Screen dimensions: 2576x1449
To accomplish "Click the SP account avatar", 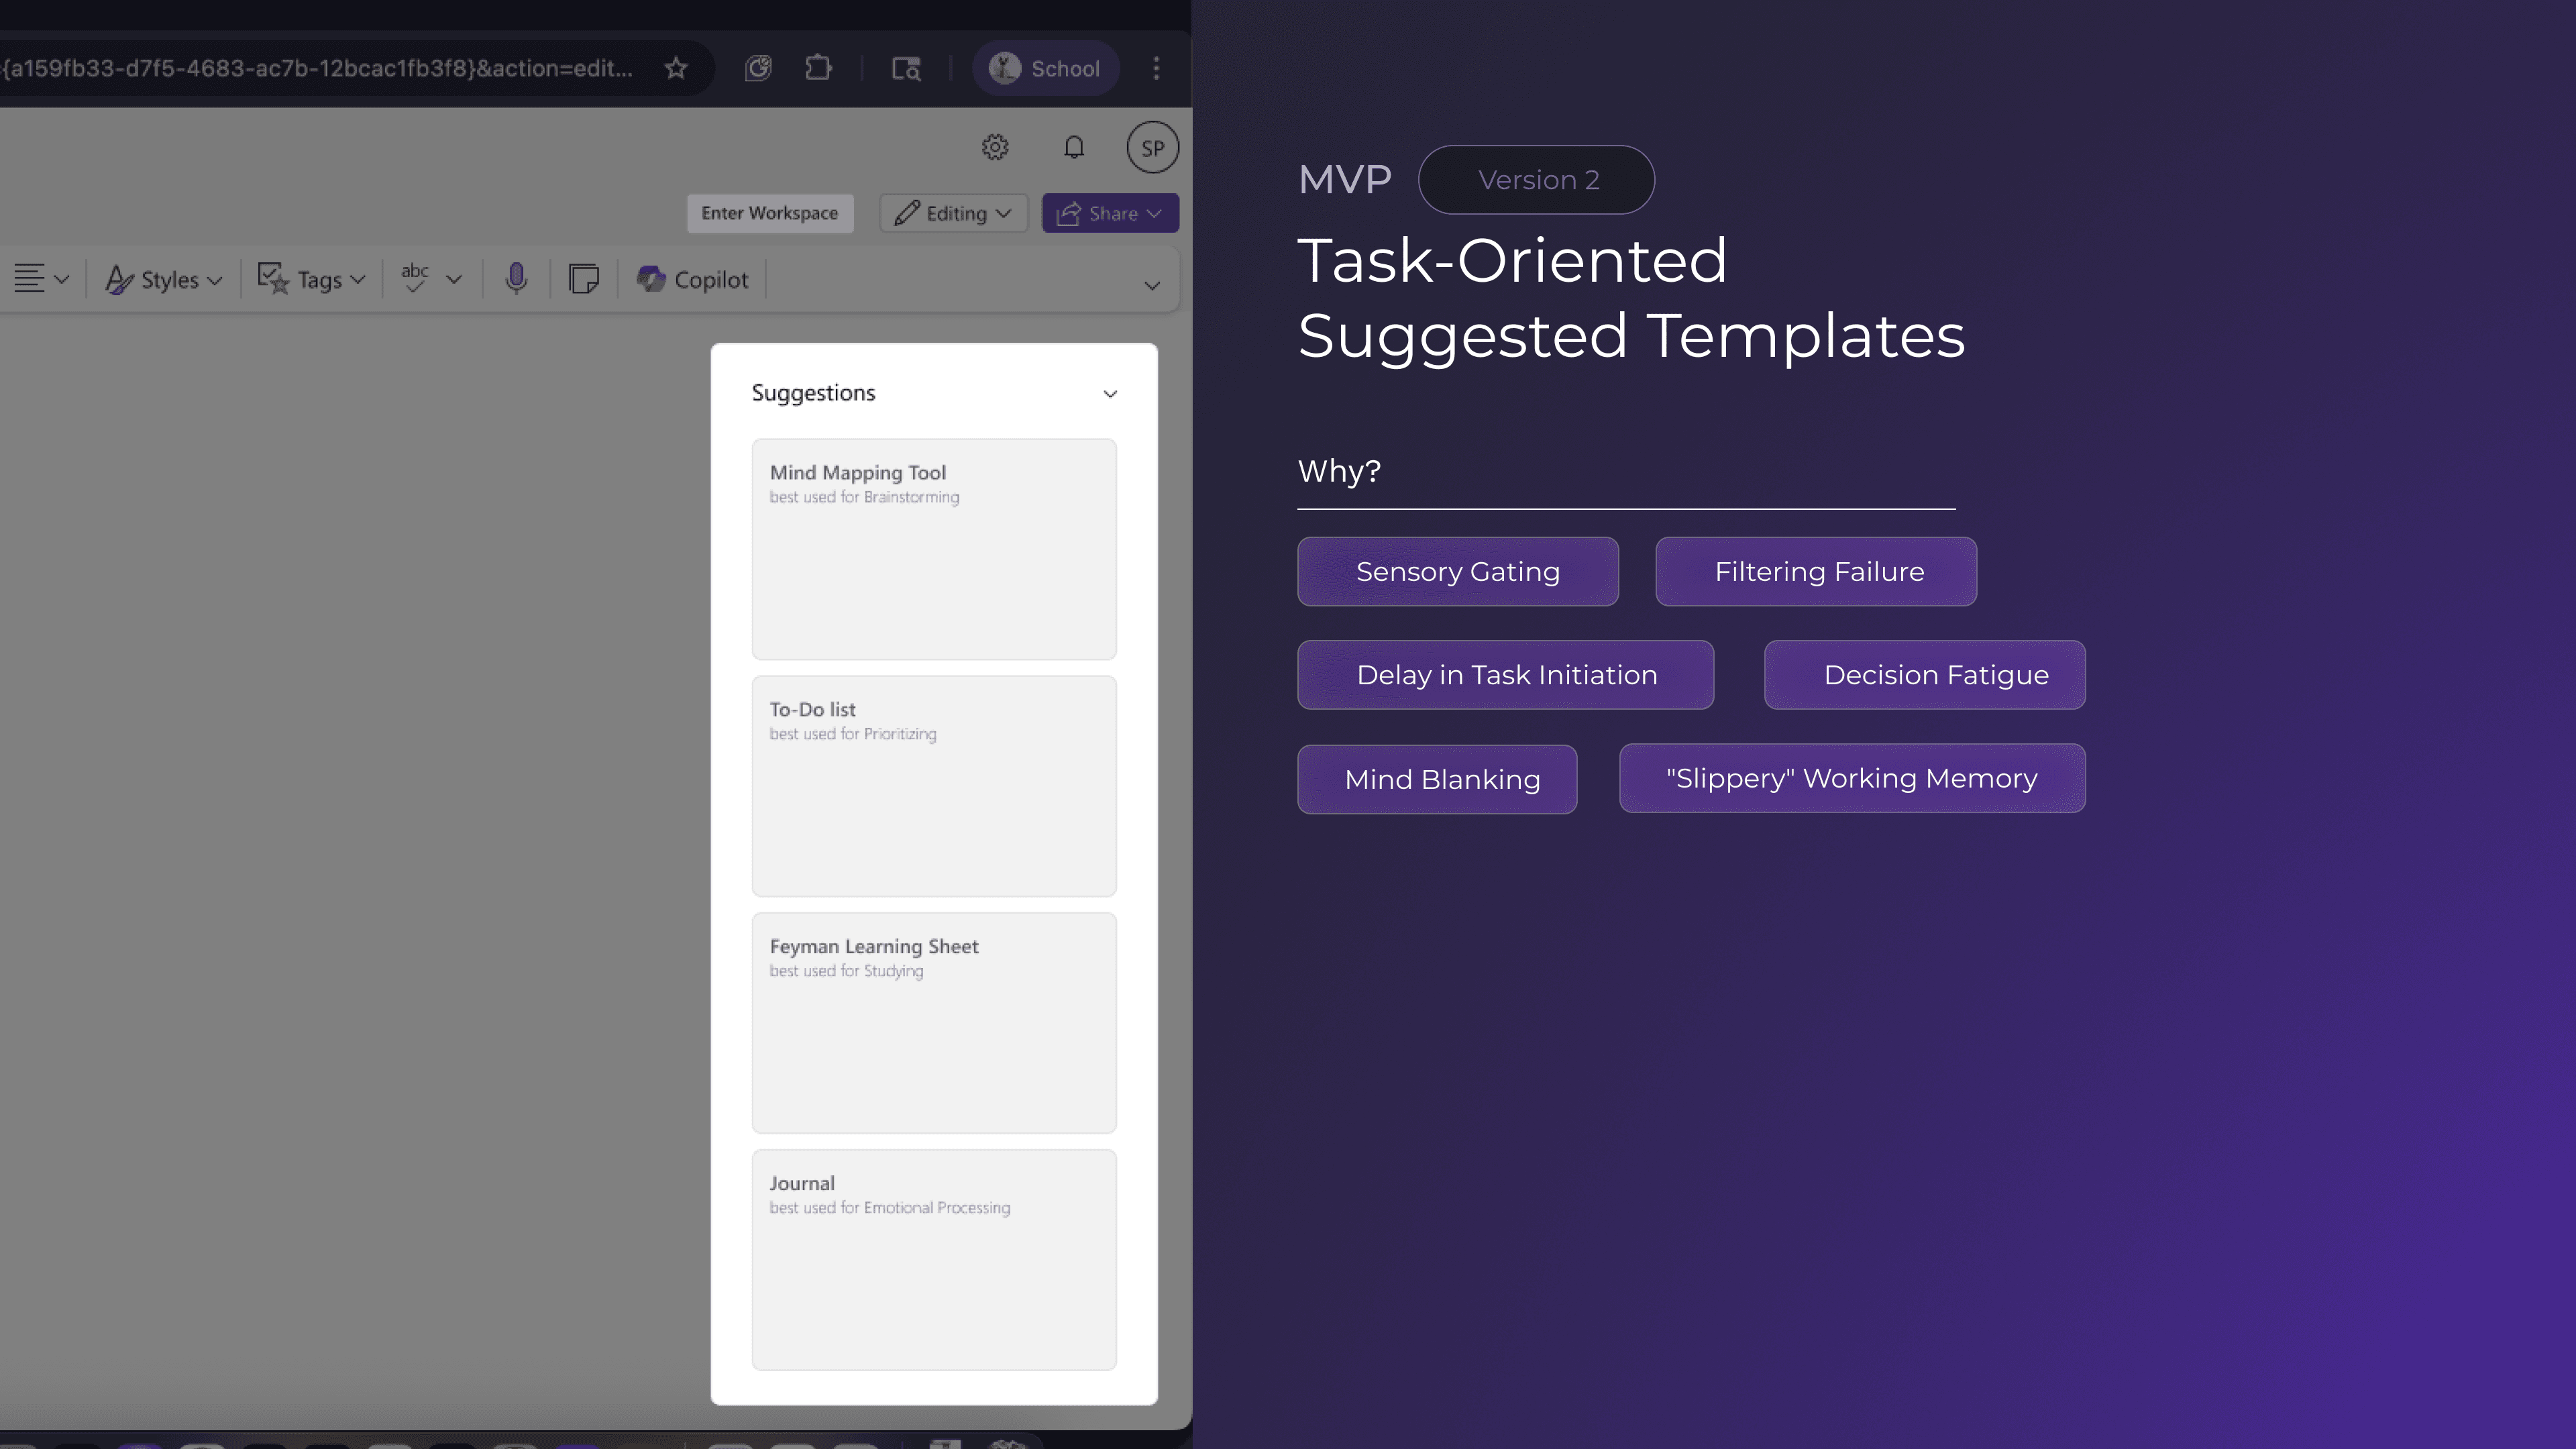I will point(1152,148).
